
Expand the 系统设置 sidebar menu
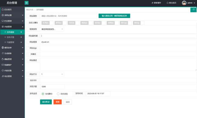point(12,15)
